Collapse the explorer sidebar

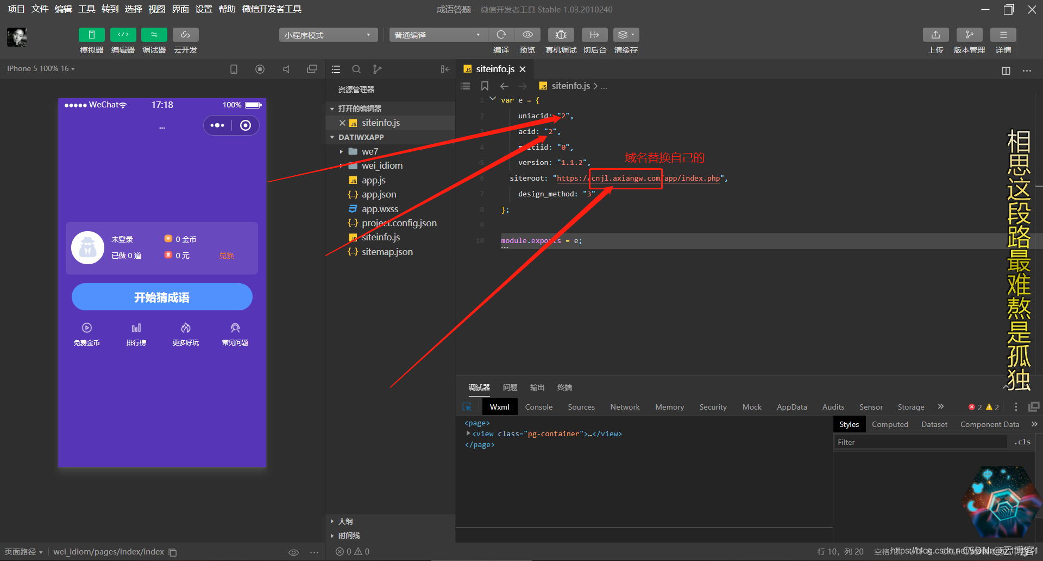pyautogui.click(x=445, y=69)
